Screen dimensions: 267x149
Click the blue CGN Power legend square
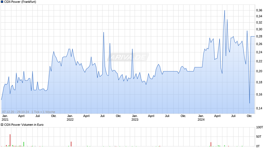coord(2,2)
